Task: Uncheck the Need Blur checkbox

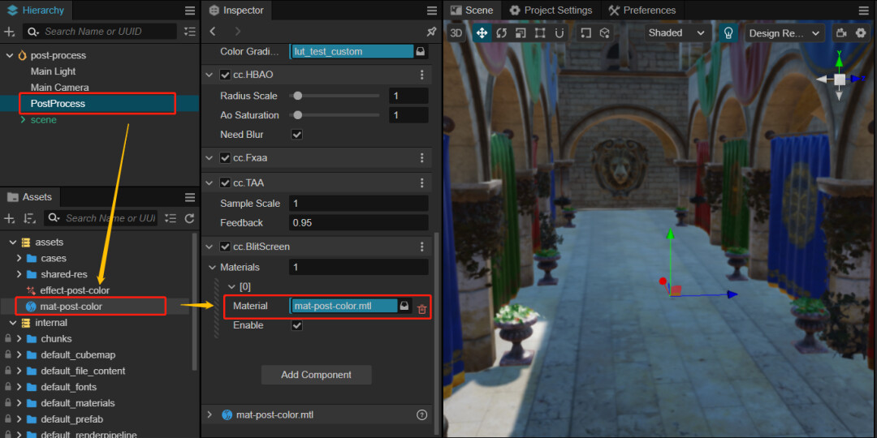Action: pos(297,135)
